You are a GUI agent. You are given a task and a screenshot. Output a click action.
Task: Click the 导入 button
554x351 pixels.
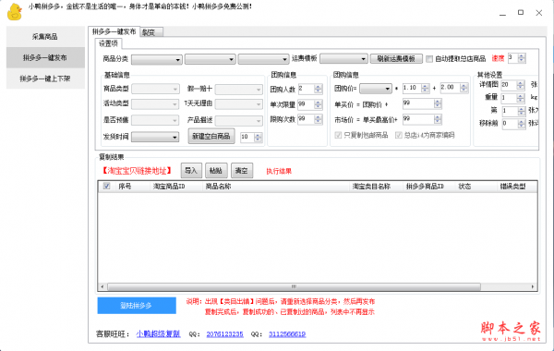tap(191, 171)
